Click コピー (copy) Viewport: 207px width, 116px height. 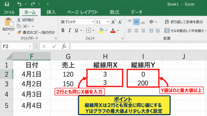[24, 26]
